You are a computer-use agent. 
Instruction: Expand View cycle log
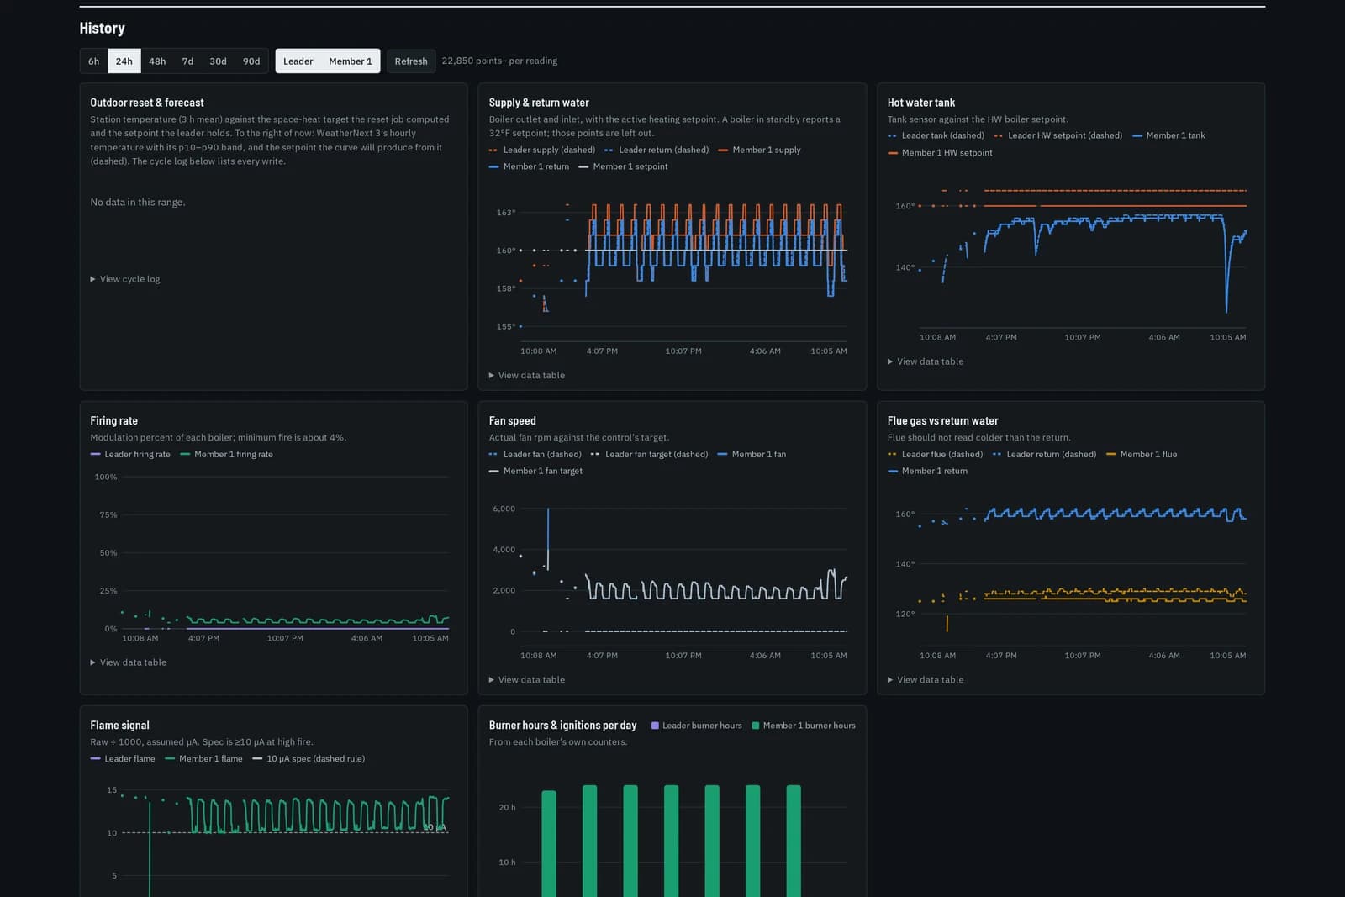(125, 279)
